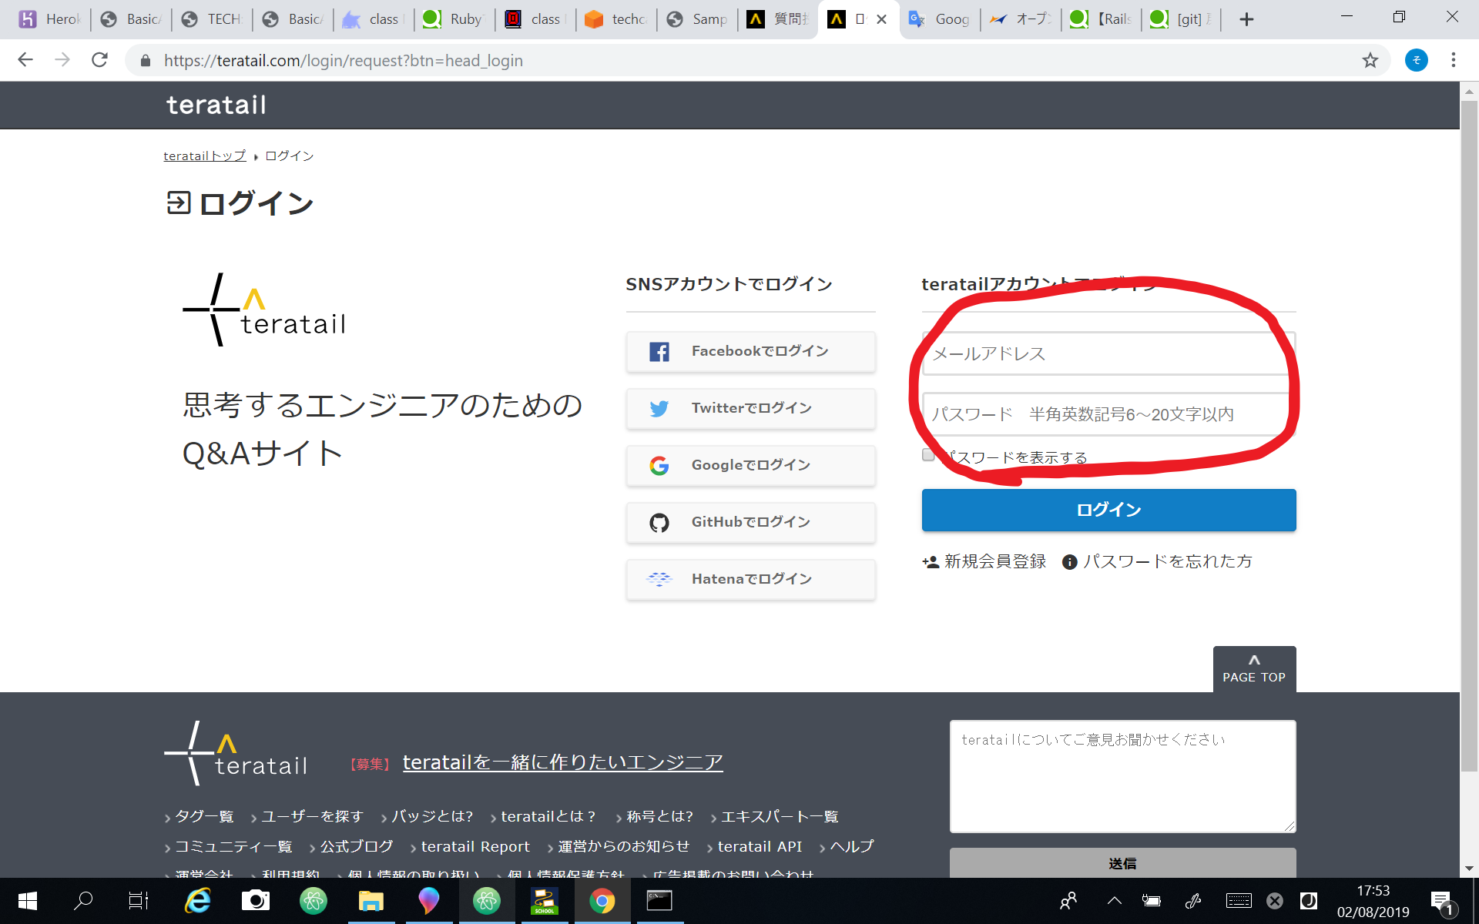Log in with the Google icon
1479x924 pixels.
(659, 465)
